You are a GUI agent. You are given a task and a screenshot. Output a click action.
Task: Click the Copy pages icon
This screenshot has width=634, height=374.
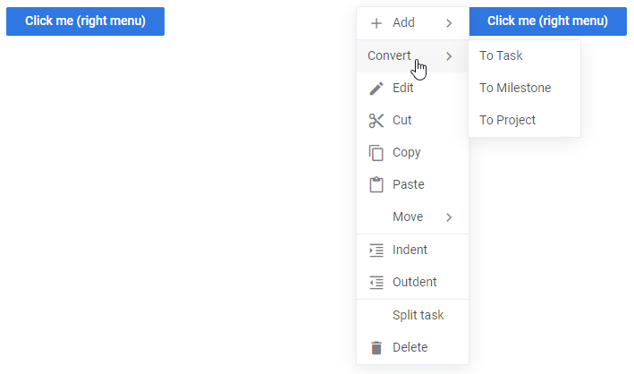point(376,152)
